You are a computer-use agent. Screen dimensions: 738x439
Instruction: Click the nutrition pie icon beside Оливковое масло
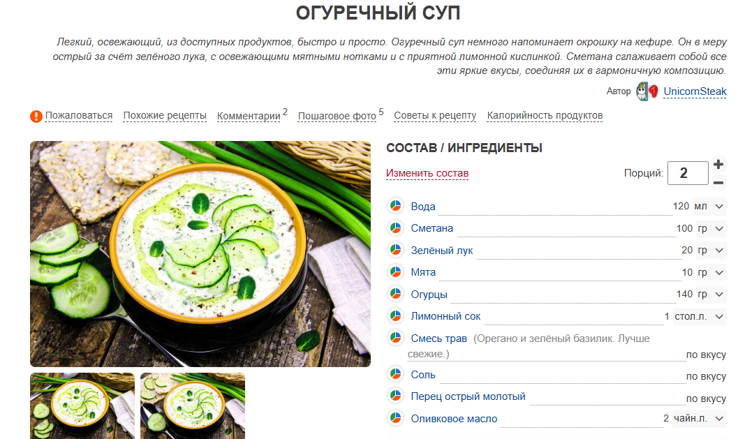coord(396,418)
